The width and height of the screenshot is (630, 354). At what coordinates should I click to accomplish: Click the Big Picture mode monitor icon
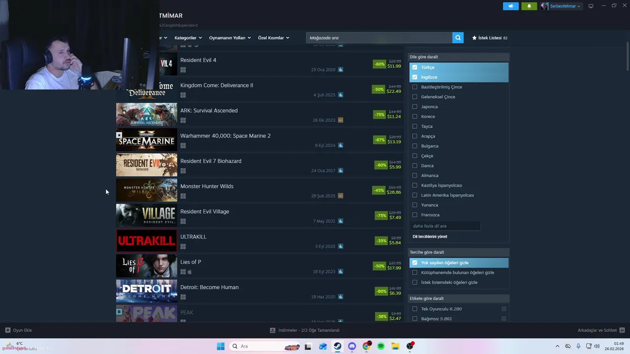(x=591, y=6)
